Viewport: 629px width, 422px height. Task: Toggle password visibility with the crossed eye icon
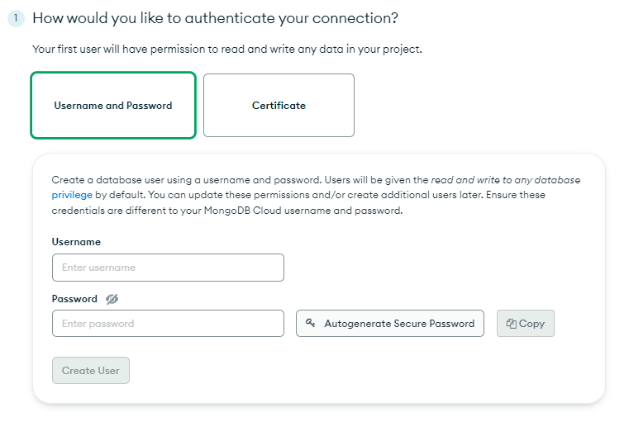(112, 299)
